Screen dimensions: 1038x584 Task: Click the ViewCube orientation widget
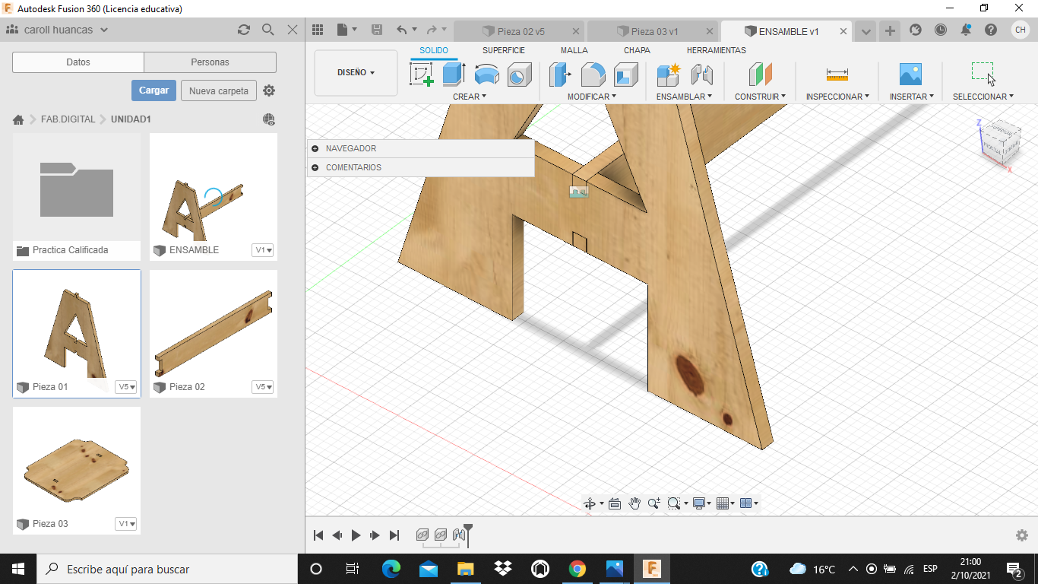(1001, 142)
